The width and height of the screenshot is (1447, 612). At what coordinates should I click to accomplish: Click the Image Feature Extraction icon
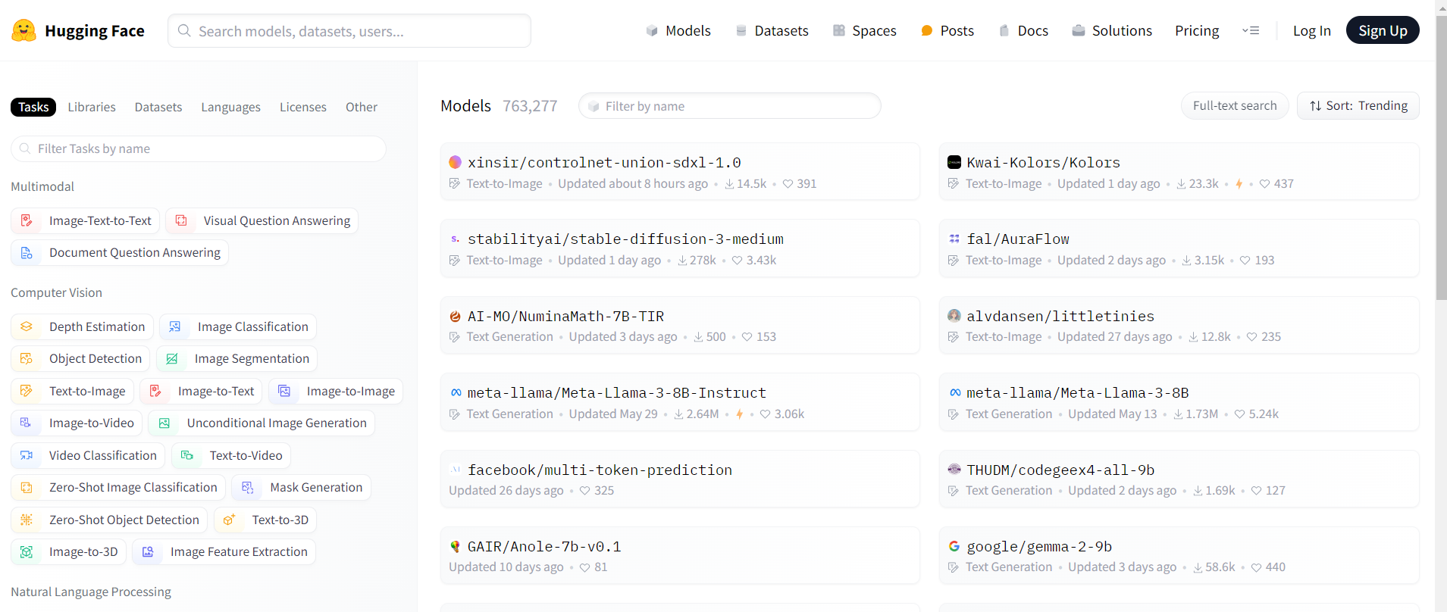(x=148, y=552)
